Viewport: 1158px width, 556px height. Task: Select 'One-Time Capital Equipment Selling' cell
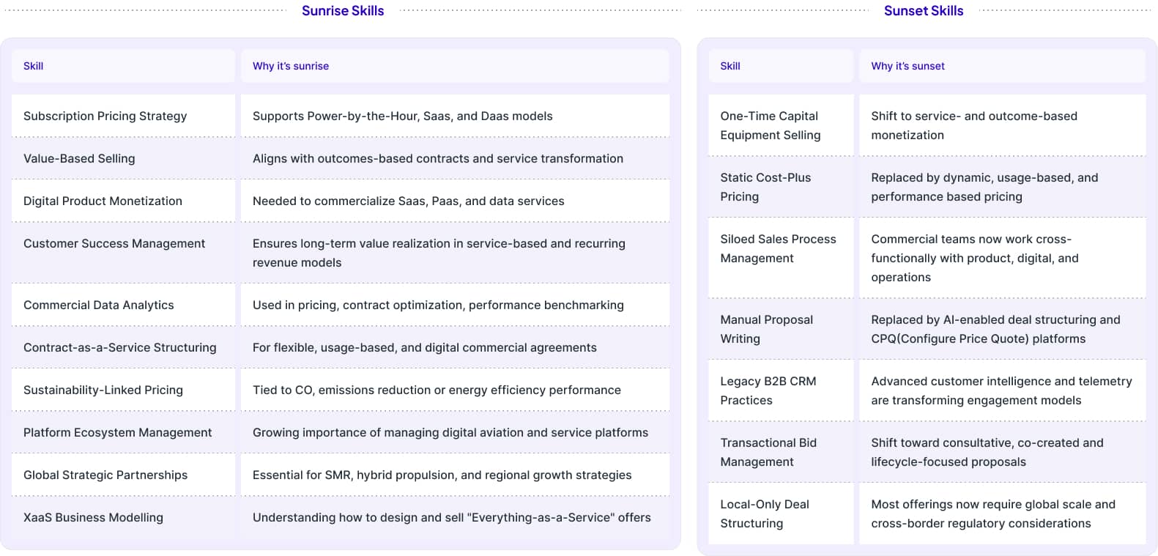pos(781,125)
